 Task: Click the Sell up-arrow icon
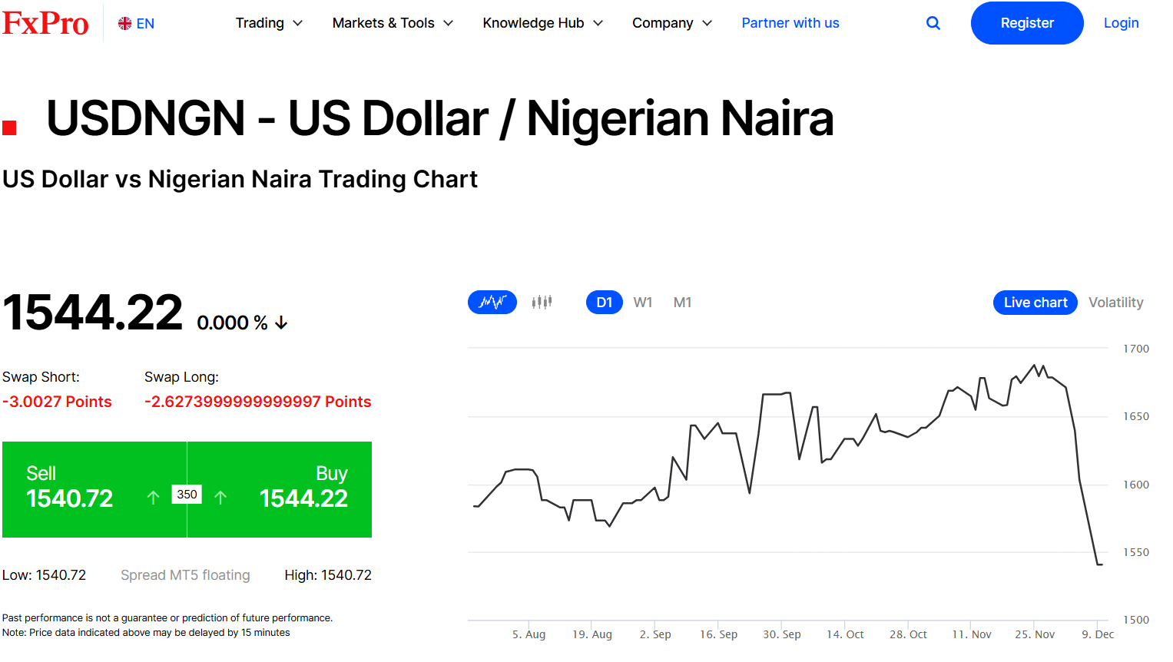(153, 498)
